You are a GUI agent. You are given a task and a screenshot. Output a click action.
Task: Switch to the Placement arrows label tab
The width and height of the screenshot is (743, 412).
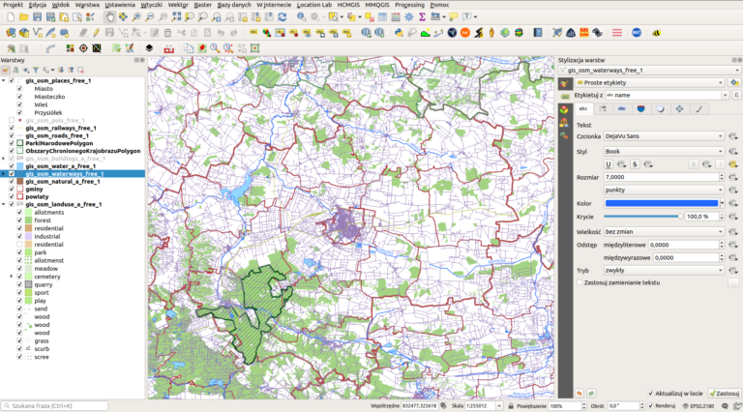pyautogui.click(x=679, y=109)
